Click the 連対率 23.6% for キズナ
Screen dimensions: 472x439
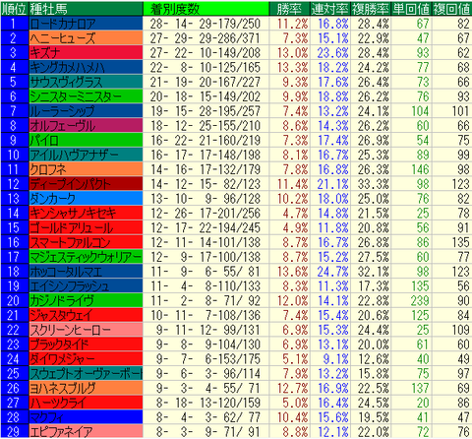(333, 53)
